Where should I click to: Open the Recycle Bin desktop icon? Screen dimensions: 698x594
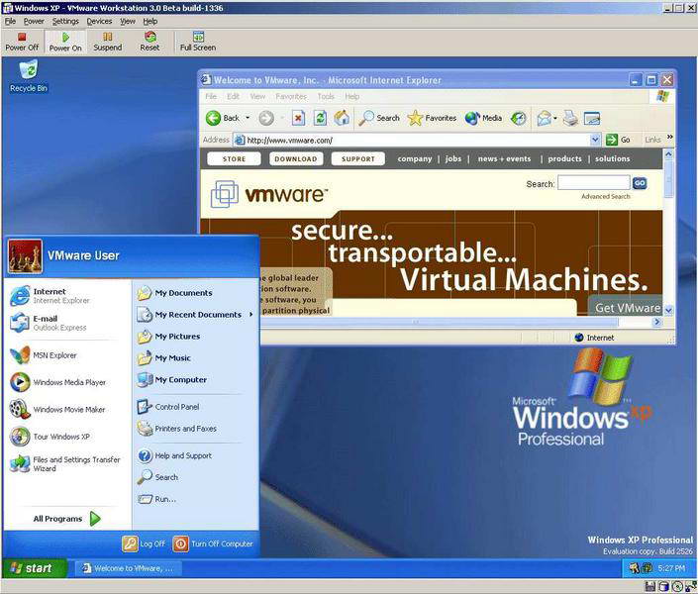click(x=29, y=76)
